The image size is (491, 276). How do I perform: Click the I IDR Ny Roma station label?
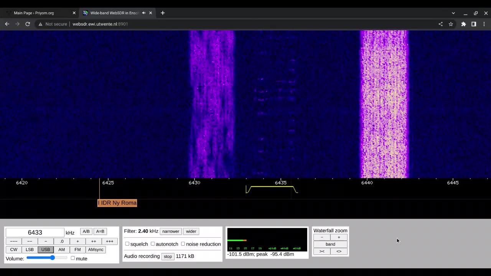click(x=117, y=203)
